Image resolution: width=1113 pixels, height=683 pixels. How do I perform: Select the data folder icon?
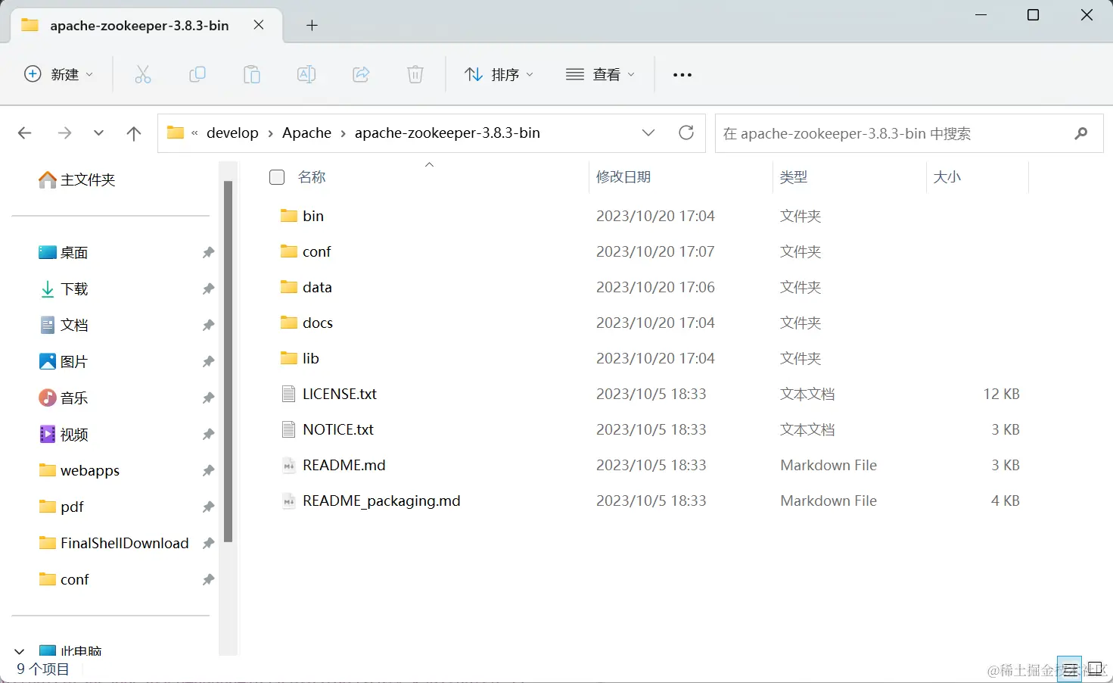[x=288, y=287]
